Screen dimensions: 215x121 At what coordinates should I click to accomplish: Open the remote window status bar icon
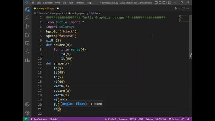pos(26,119)
